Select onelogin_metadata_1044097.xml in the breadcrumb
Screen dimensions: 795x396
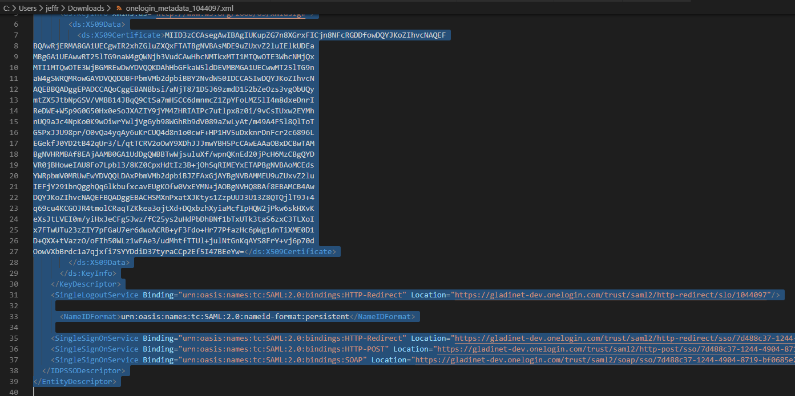point(179,8)
